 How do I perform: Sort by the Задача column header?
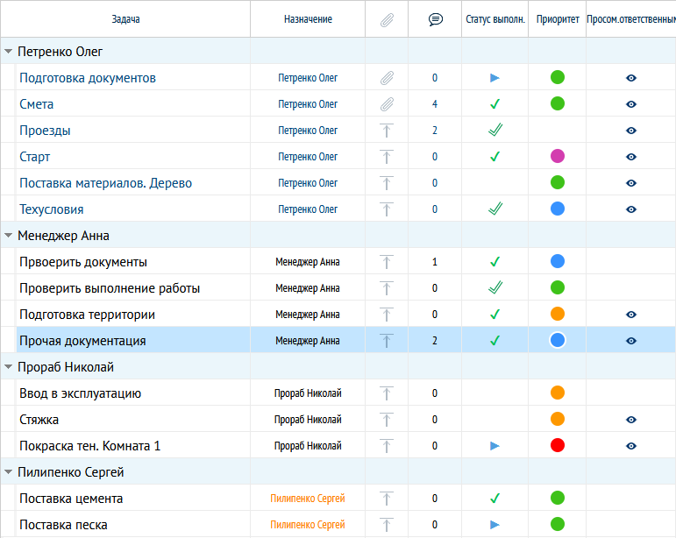pyautogui.click(x=125, y=19)
